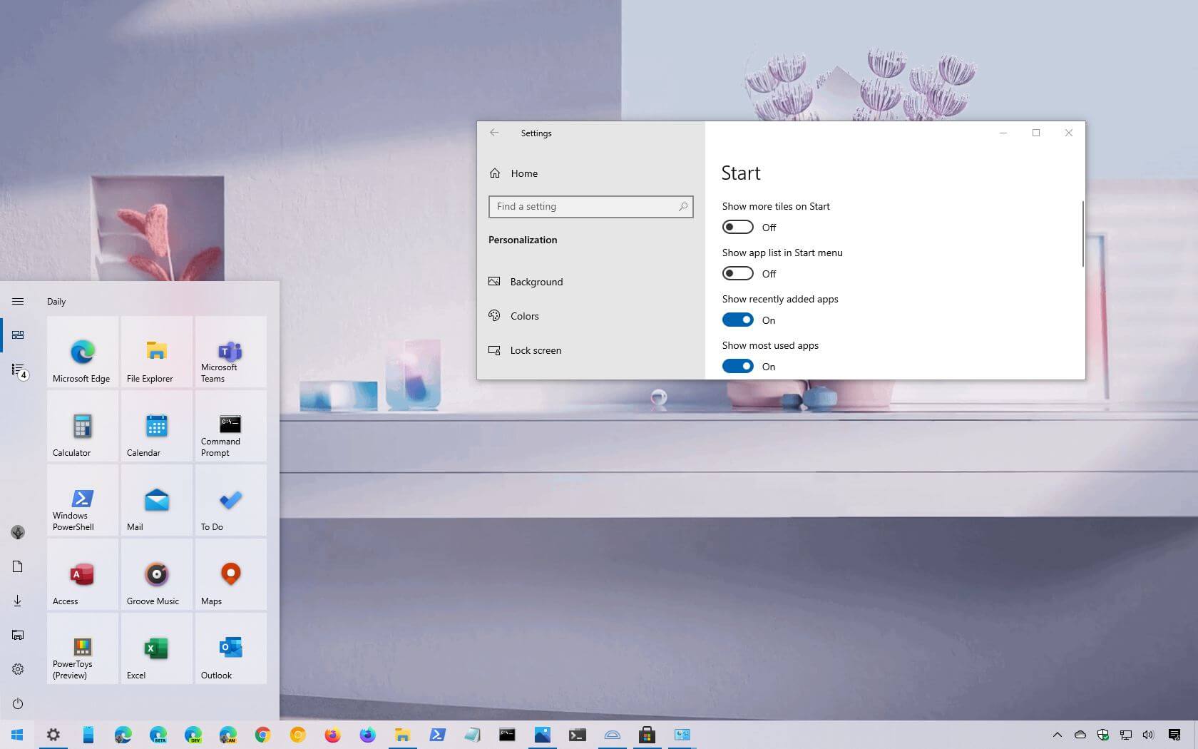Screen dimensions: 1198x749
Task: Open the Mail tile
Action: 157,501
